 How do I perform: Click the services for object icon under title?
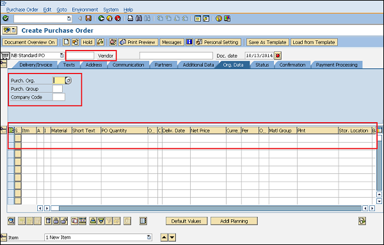pyautogui.click(x=10, y=30)
